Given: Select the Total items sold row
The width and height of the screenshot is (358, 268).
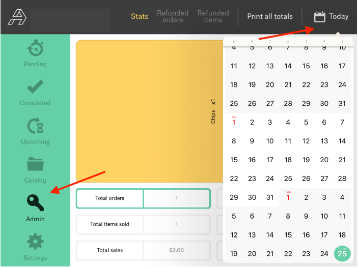Looking at the screenshot, I should pos(143,224).
